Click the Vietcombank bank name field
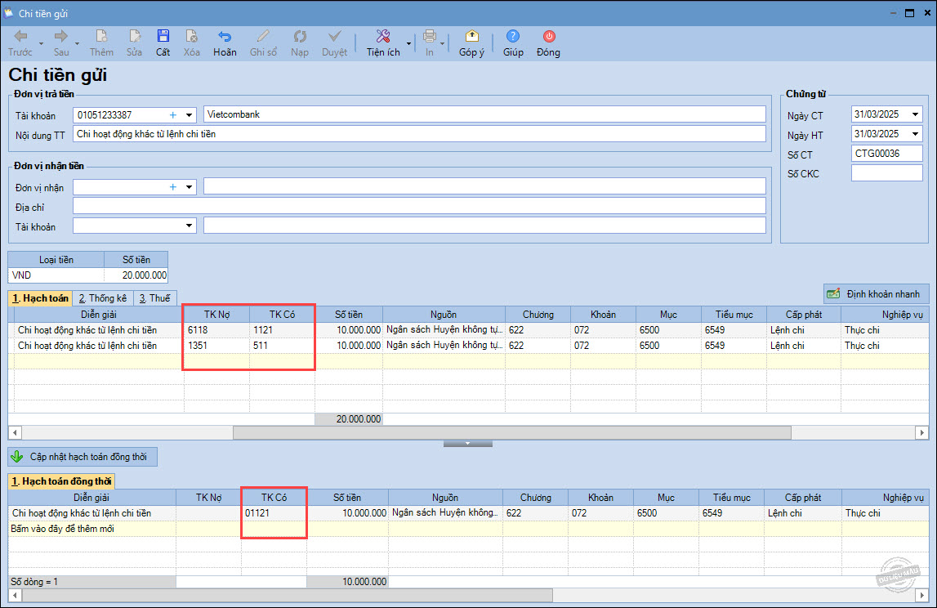The height and width of the screenshot is (608, 937). [x=484, y=114]
